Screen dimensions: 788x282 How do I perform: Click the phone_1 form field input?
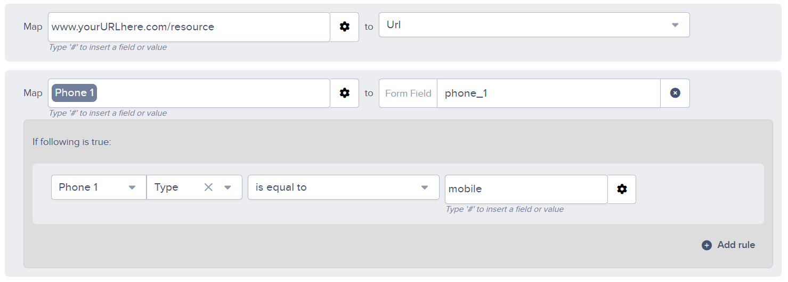tap(548, 93)
